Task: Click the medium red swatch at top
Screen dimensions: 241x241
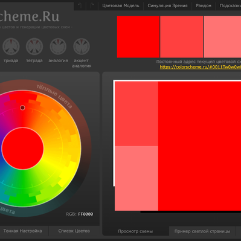Action: click(x=182, y=37)
